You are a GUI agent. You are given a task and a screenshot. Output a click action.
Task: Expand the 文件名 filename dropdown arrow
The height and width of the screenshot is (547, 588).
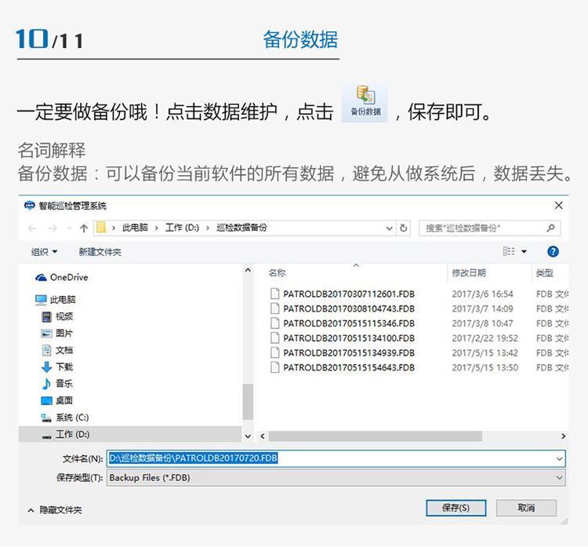[559, 458]
